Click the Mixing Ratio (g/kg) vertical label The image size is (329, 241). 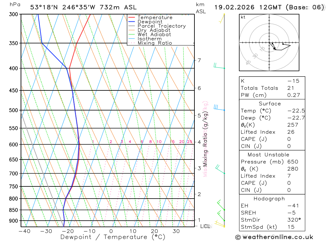tap(205, 139)
